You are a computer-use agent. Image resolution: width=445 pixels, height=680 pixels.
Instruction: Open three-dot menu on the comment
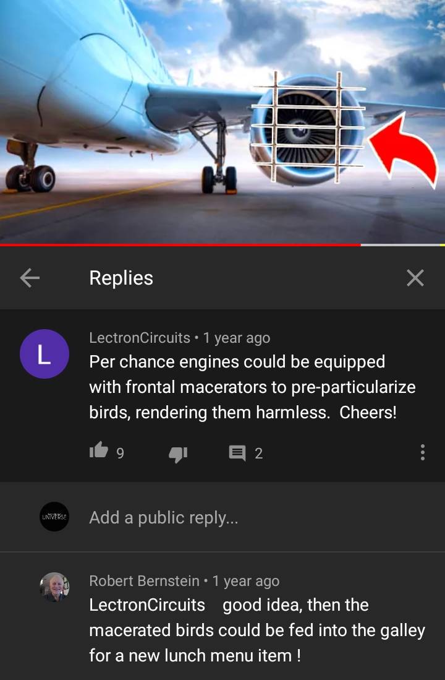[423, 452]
